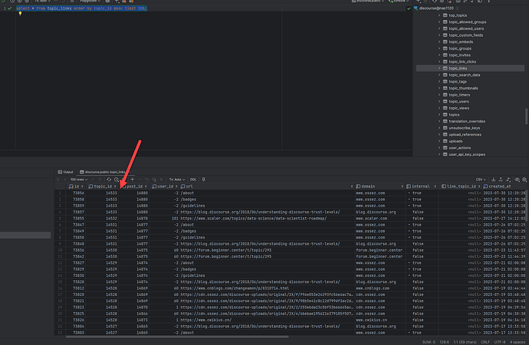Viewport: 529px width, 345px height.
Task: Click the DDL button in grid toolbar
Action: 193,180
